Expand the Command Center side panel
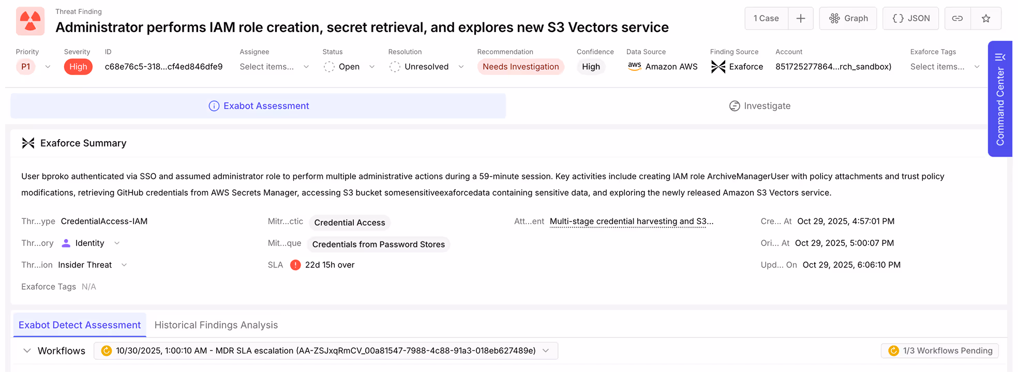Image resolution: width=1018 pixels, height=372 pixels. (1000, 99)
